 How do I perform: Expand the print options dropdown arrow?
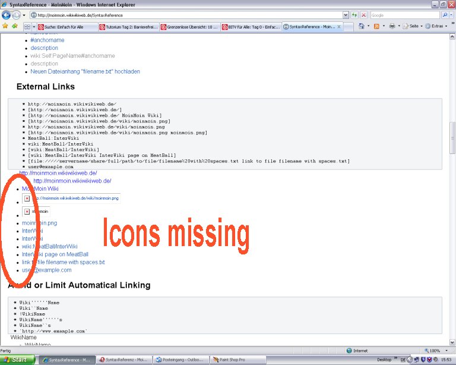pyautogui.click(x=399, y=26)
